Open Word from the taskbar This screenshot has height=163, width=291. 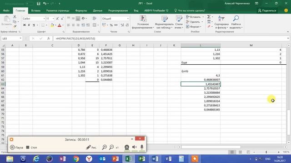click(155, 159)
